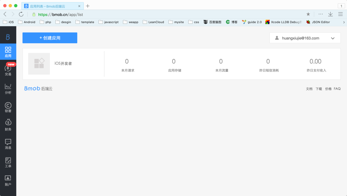This screenshot has height=196, width=347.
Task: Open the LeanCloud bookmarks folder
Action: click(153, 22)
